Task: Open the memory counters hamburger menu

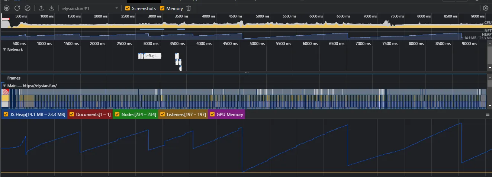Action: tap(488, 115)
